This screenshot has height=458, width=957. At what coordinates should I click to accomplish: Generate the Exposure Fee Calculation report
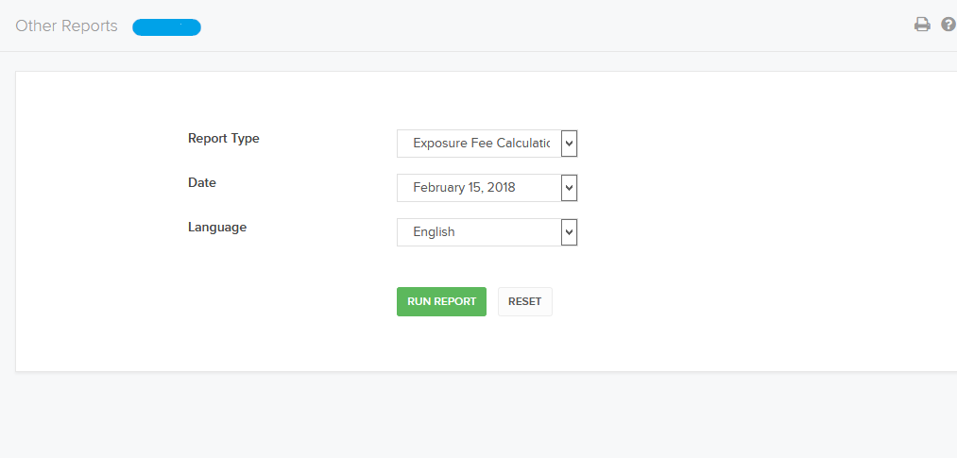[x=441, y=302]
